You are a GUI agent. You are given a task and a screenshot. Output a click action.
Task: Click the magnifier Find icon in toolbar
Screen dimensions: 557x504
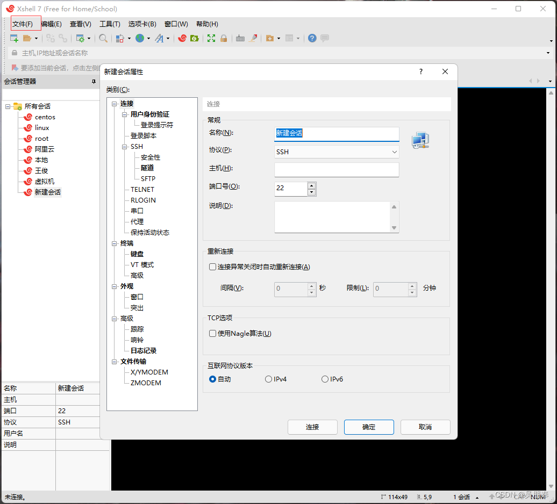click(103, 38)
